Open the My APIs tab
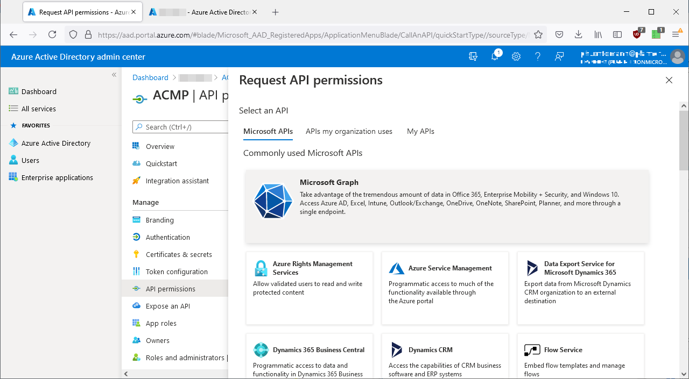 tap(420, 131)
